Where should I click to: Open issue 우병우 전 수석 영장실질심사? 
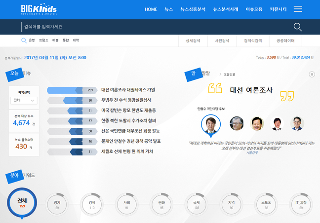126,100
